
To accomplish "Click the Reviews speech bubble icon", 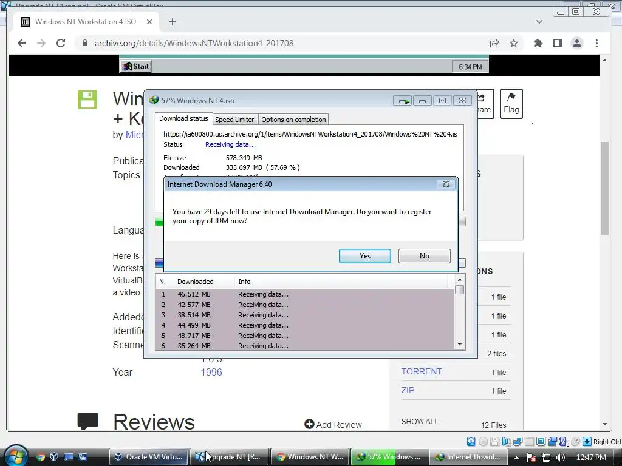I will tap(87, 421).
